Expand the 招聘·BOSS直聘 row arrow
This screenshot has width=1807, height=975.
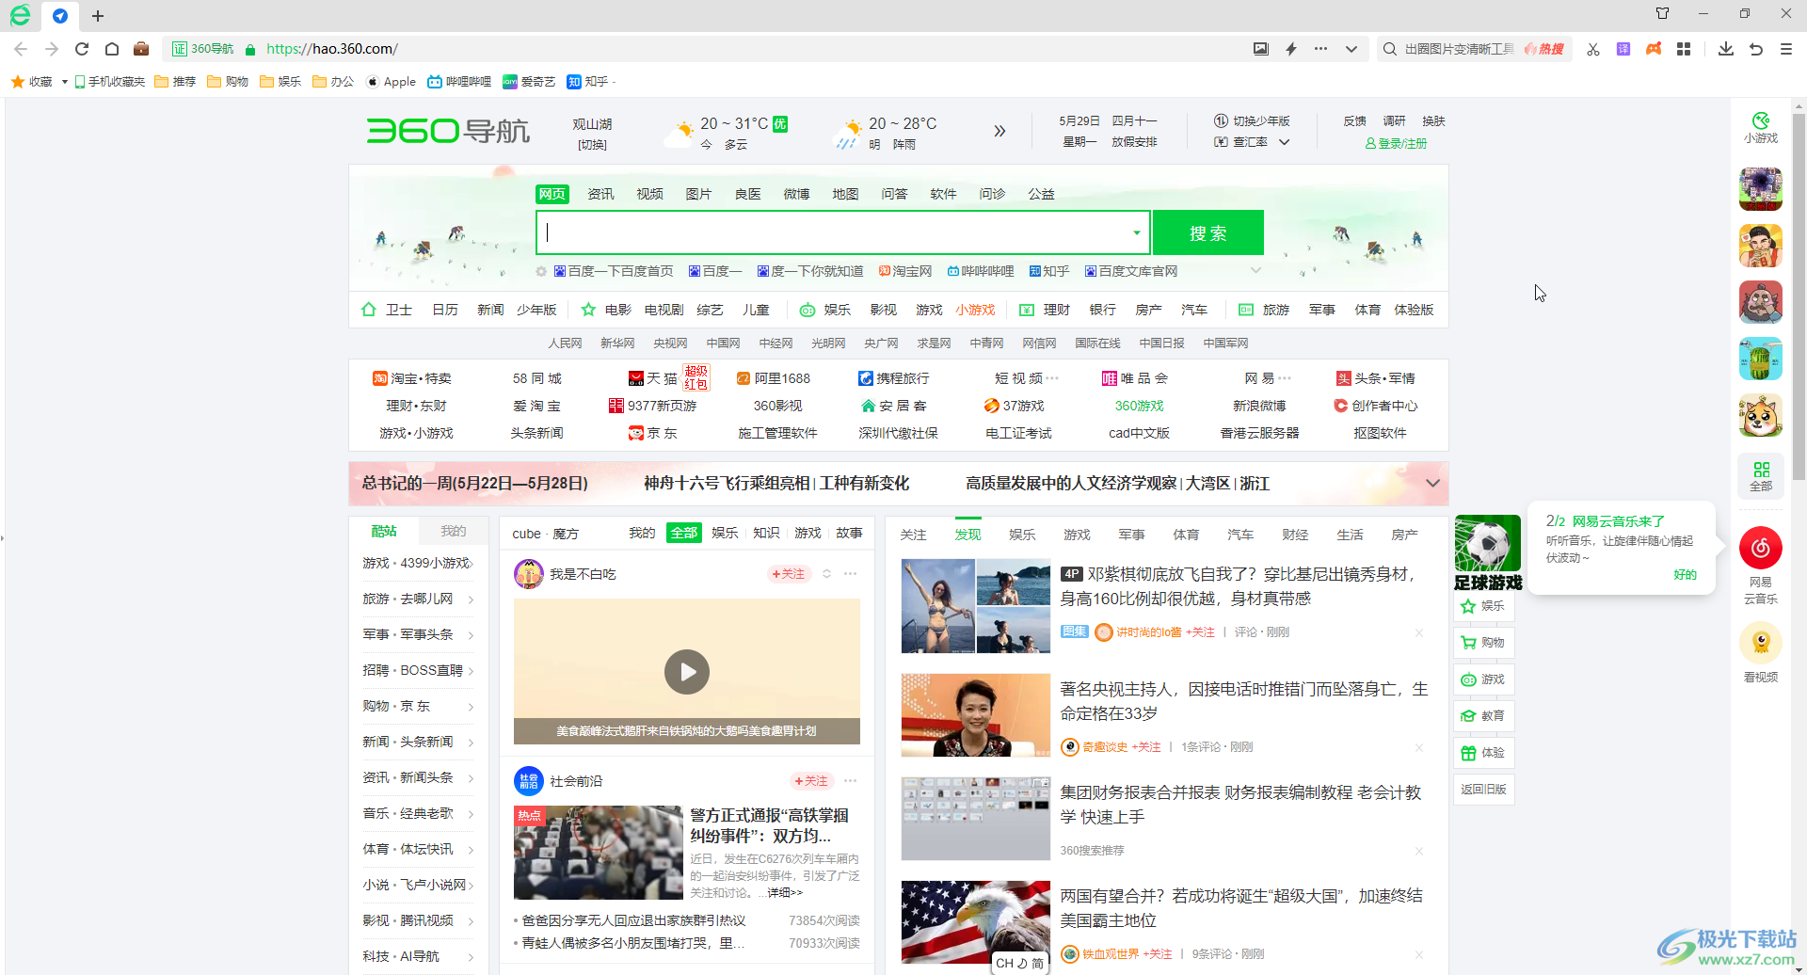(x=471, y=671)
